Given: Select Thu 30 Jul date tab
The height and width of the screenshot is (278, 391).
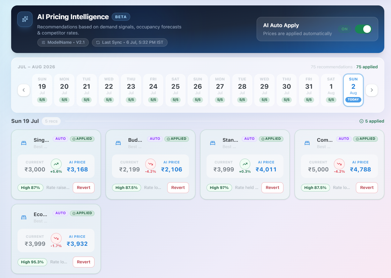Looking at the screenshot, I should click(287, 90).
